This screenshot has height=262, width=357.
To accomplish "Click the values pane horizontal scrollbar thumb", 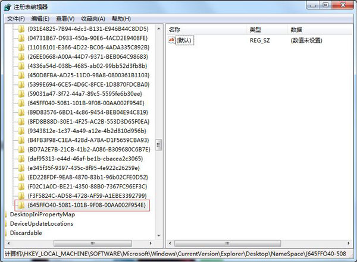I will click(x=227, y=244).
